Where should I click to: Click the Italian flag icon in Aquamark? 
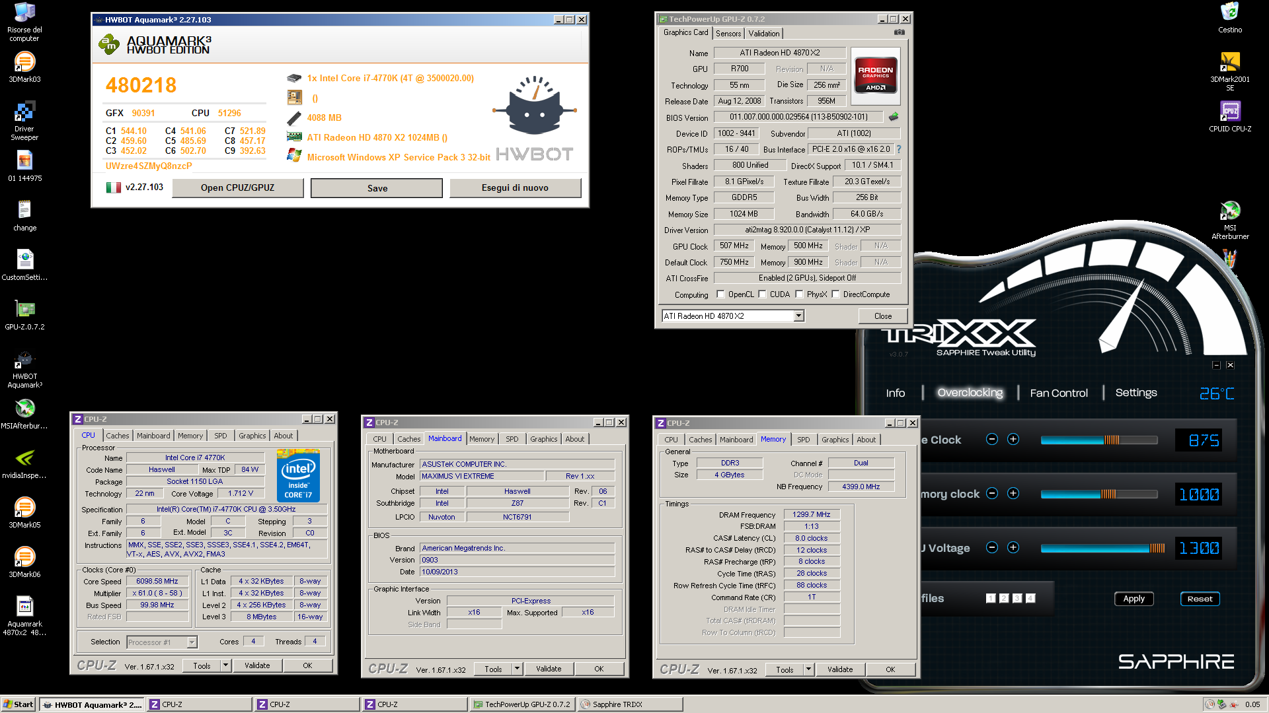point(114,187)
